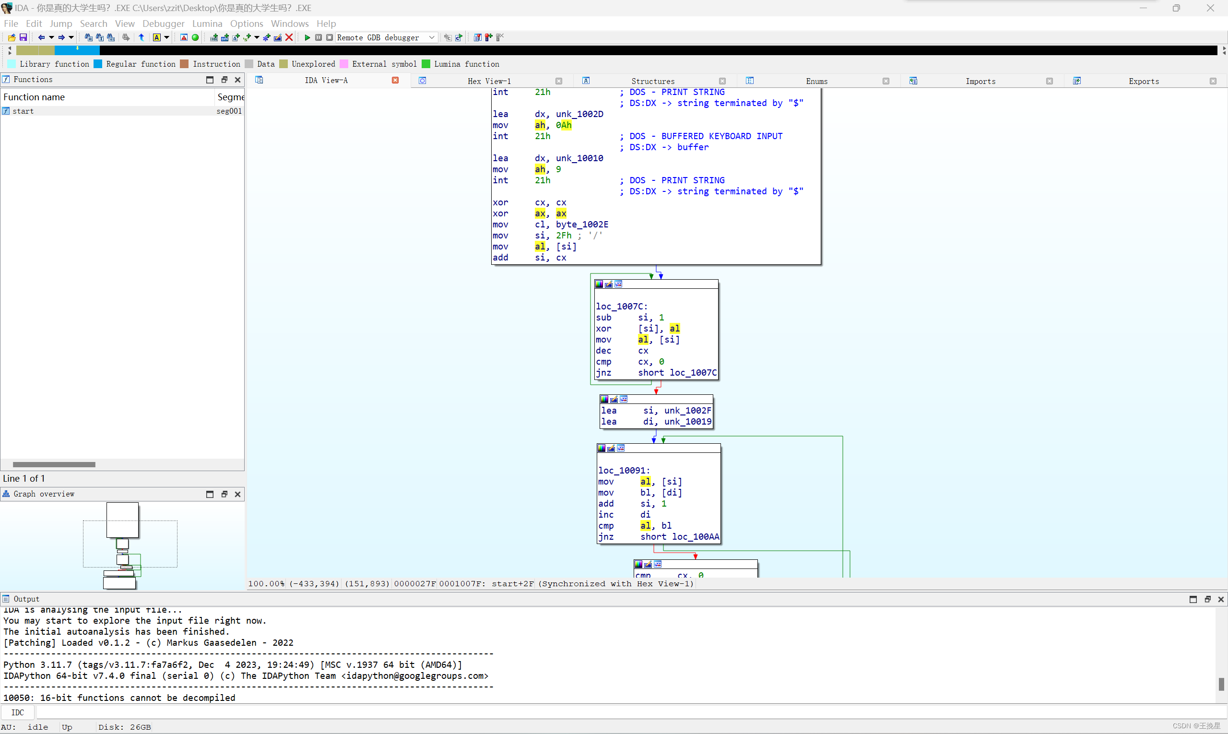The height and width of the screenshot is (734, 1228).
Task: Click the delete breakpoint toolbar icon
Action: pyautogui.click(x=500, y=37)
